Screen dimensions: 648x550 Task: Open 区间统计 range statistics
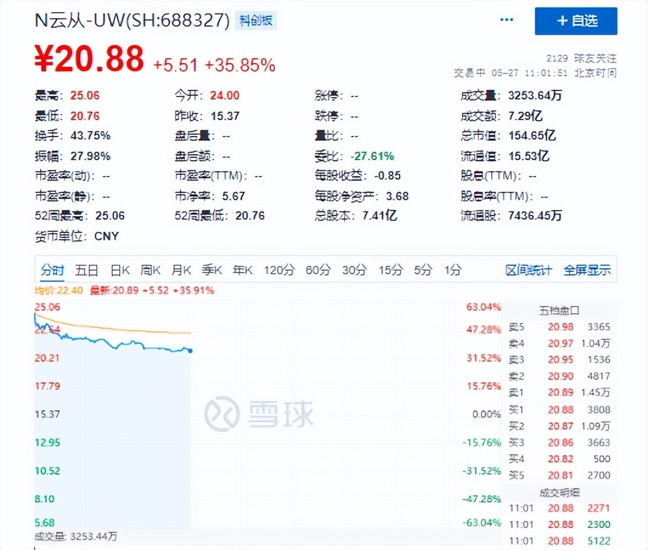529,270
